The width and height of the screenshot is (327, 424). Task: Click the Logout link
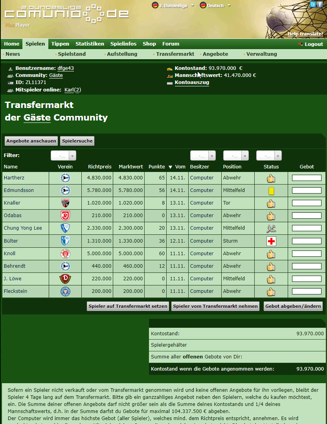[314, 44]
